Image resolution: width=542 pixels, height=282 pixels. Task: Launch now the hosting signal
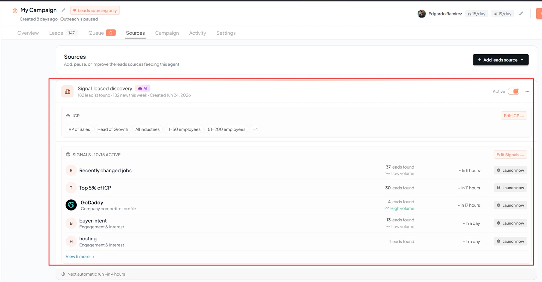tap(510, 241)
